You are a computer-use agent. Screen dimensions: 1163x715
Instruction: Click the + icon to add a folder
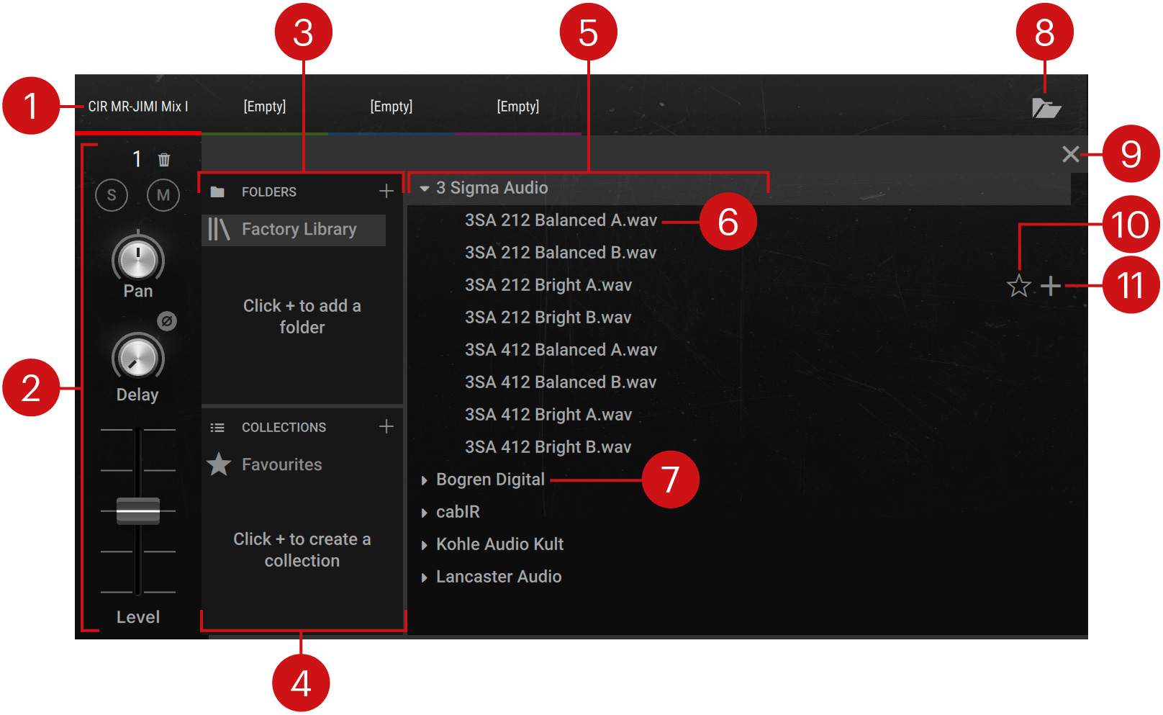[387, 191]
